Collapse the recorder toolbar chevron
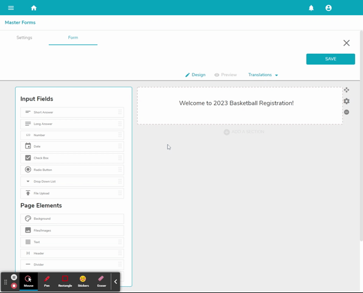Screen dimensions: 363x293 point(116,281)
